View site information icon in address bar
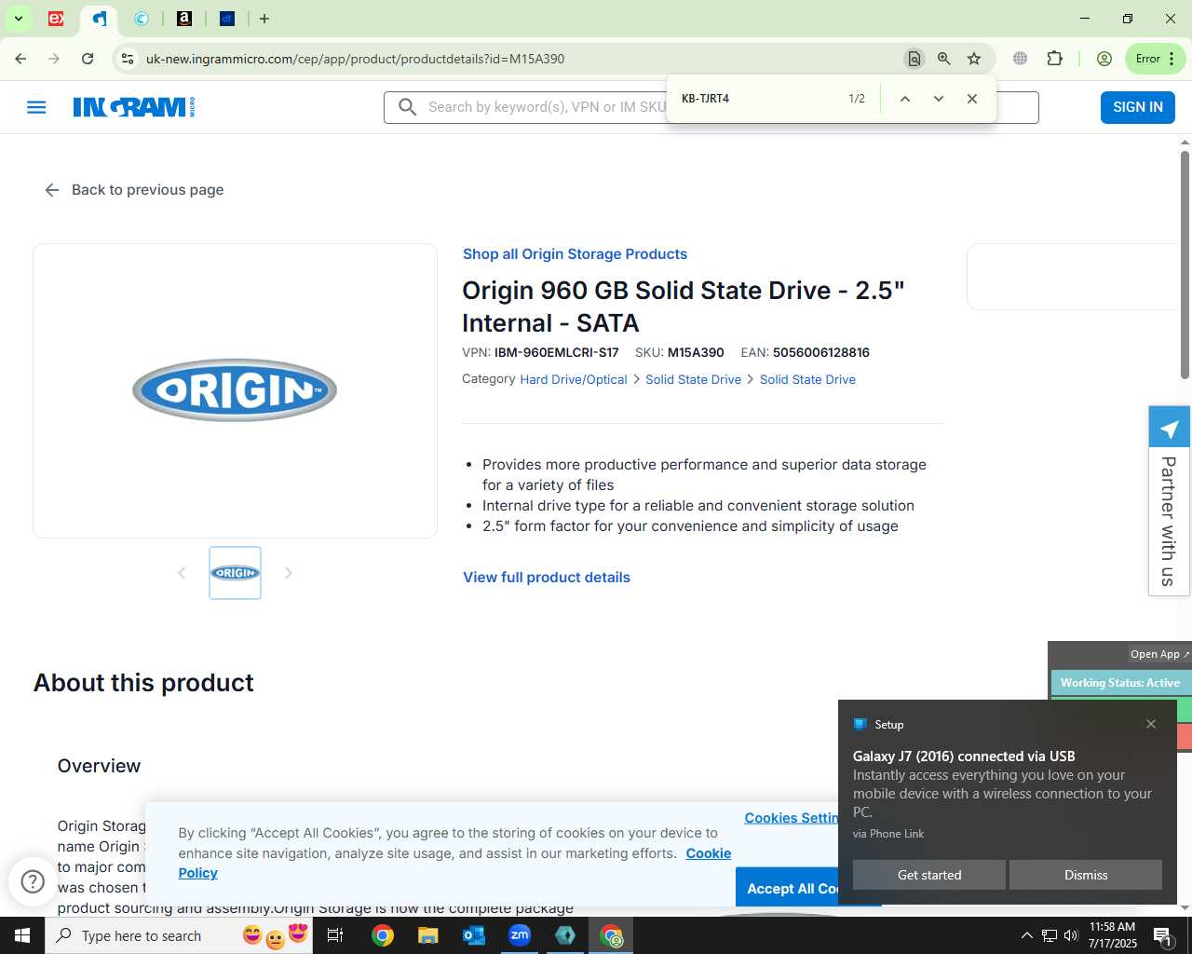This screenshot has height=954, width=1192. click(128, 59)
